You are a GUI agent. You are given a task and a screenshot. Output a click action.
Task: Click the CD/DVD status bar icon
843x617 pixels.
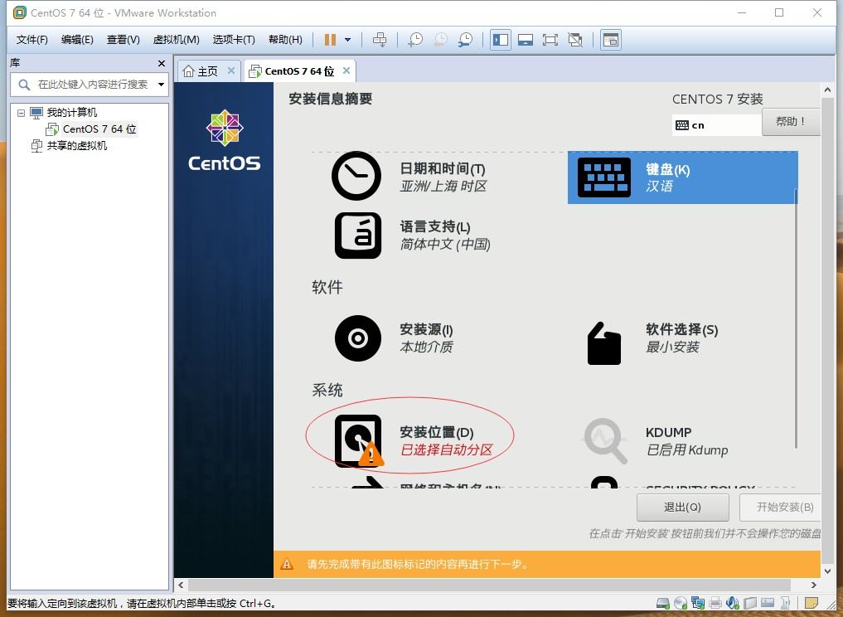tap(681, 603)
